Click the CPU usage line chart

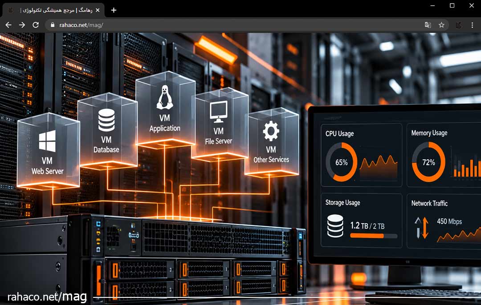pos(379,167)
